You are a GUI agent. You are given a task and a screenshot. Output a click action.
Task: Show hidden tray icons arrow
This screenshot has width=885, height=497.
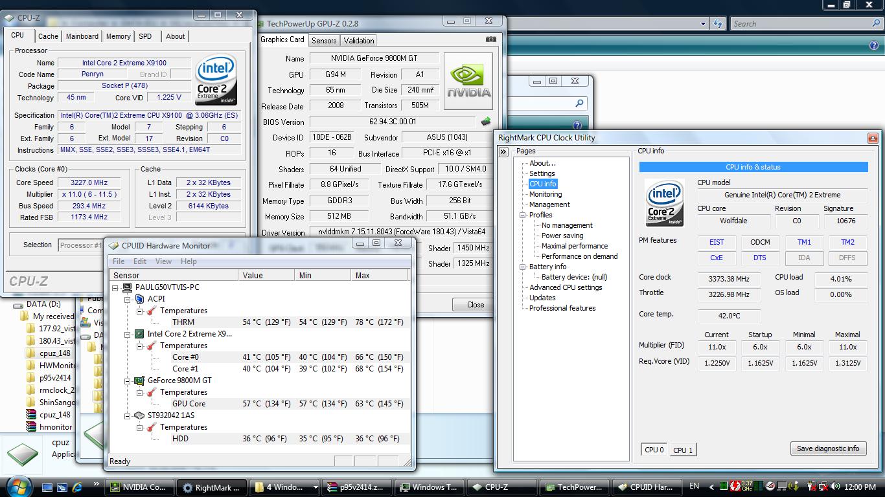pos(712,487)
